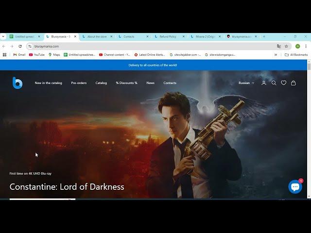Open the apps grid in bookmarks bar
The image size is (311, 233).
pos(4,55)
